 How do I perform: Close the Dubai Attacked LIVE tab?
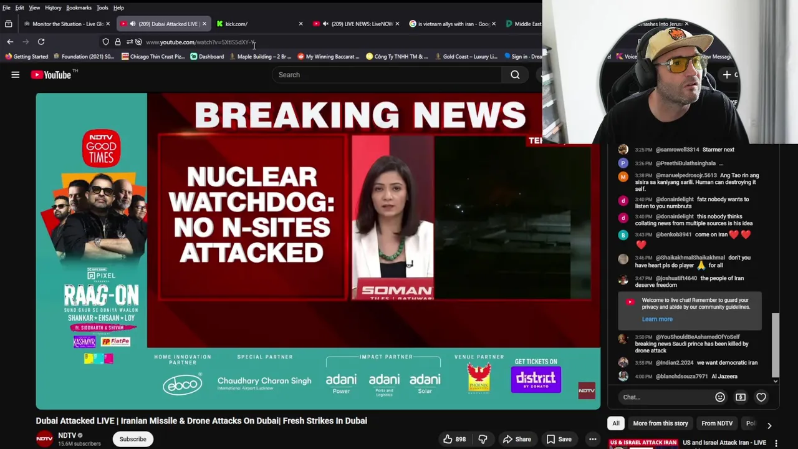point(204,24)
